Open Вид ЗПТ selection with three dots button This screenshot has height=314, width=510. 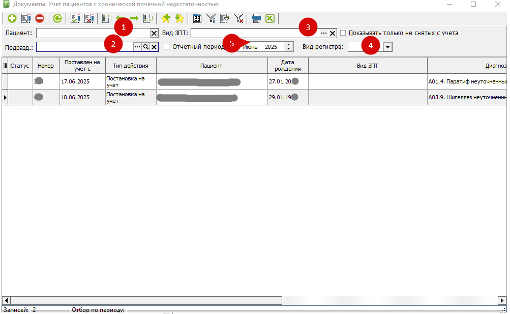point(323,33)
